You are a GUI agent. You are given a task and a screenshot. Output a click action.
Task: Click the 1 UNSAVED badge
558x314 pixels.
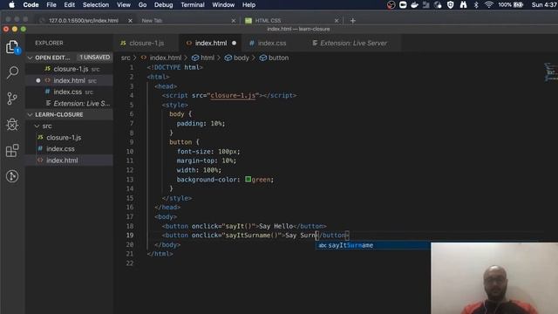pyautogui.click(x=94, y=58)
